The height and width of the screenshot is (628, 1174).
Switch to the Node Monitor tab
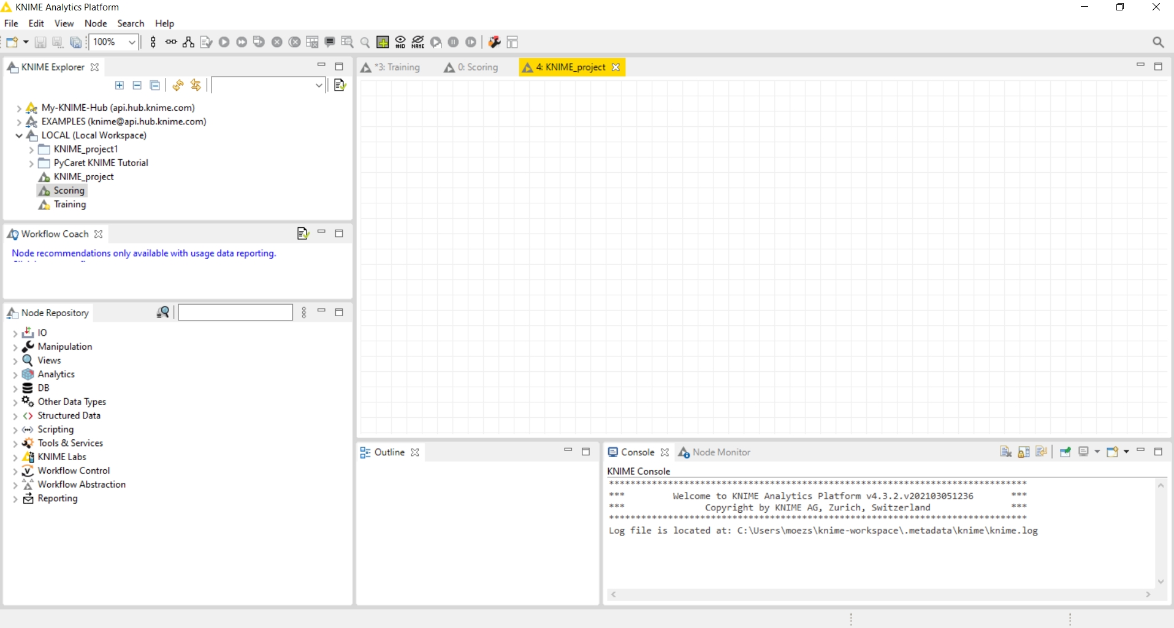[x=721, y=452]
